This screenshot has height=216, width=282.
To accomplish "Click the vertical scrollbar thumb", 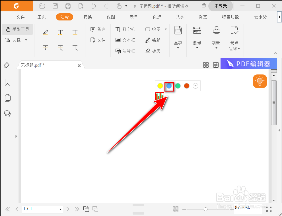I will (x=274, y=103).
